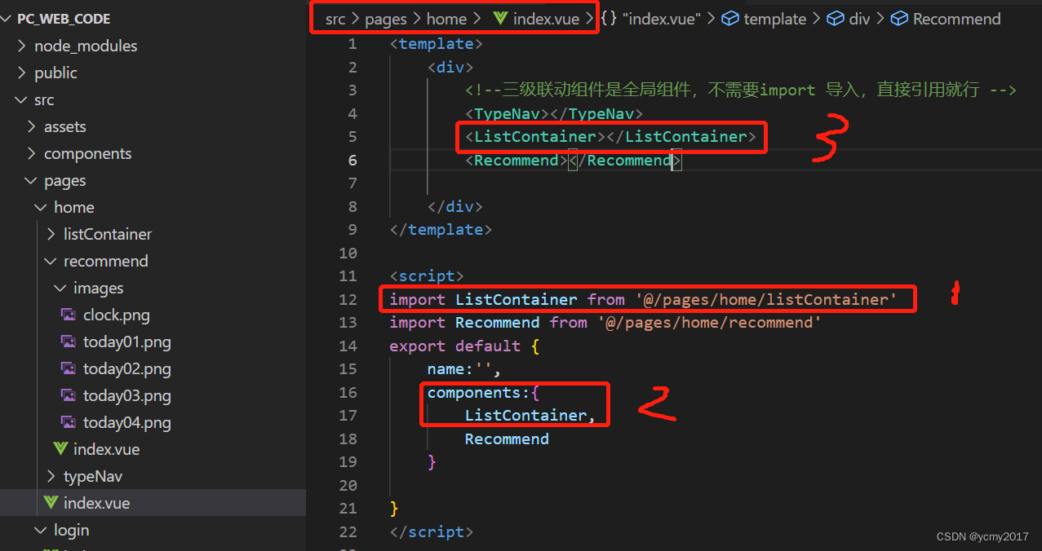Select the pages breadcrumb segment
The height and width of the screenshot is (551, 1042).
[386, 19]
